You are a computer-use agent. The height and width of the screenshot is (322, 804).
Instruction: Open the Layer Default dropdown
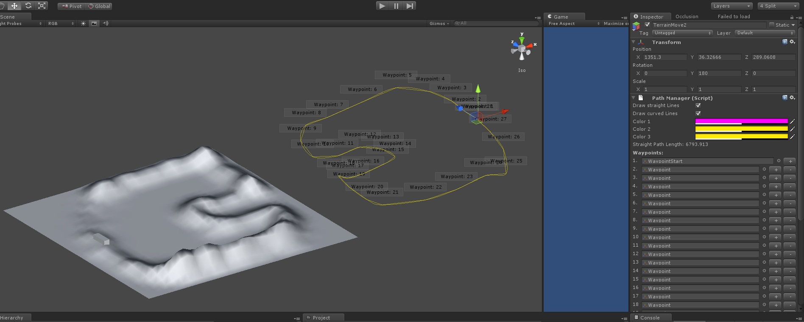click(x=765, y=33)
